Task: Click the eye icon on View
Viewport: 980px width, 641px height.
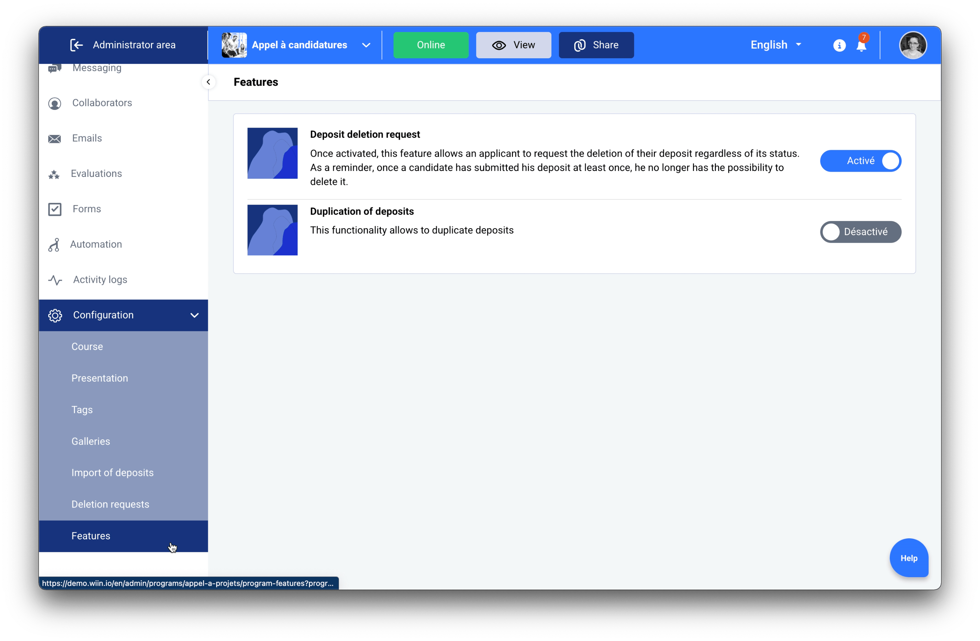Action: (x=499, y=45)
